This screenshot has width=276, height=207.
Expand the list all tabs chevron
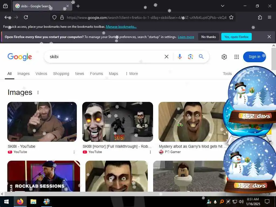pos(222,6)
